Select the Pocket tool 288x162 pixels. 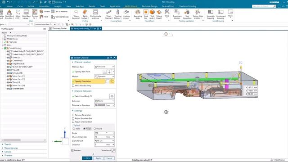(x=45, y=11)
